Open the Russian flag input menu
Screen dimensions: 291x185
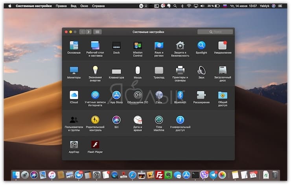click(x=225, y=6)
